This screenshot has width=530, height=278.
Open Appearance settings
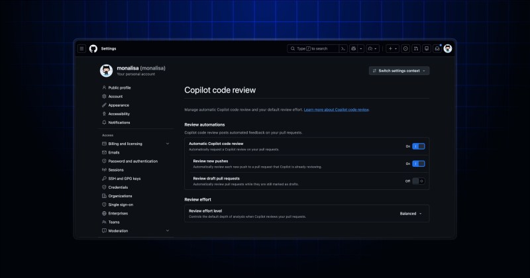[119, 105]
